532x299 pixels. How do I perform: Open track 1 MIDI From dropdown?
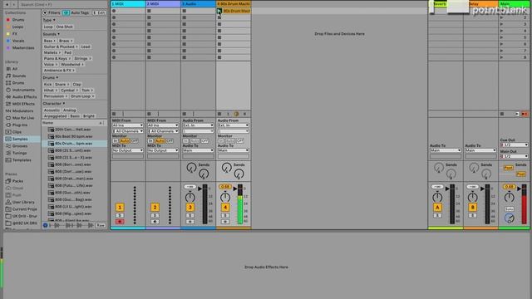click(x=128, y=125)
